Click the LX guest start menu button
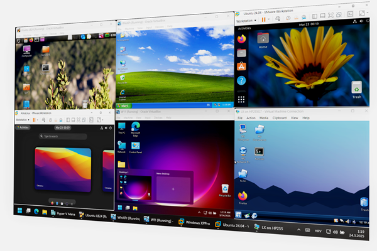 click(238, 215)
